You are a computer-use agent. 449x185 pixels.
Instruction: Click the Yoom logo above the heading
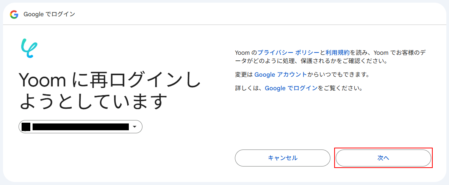[x=29, y=48]
